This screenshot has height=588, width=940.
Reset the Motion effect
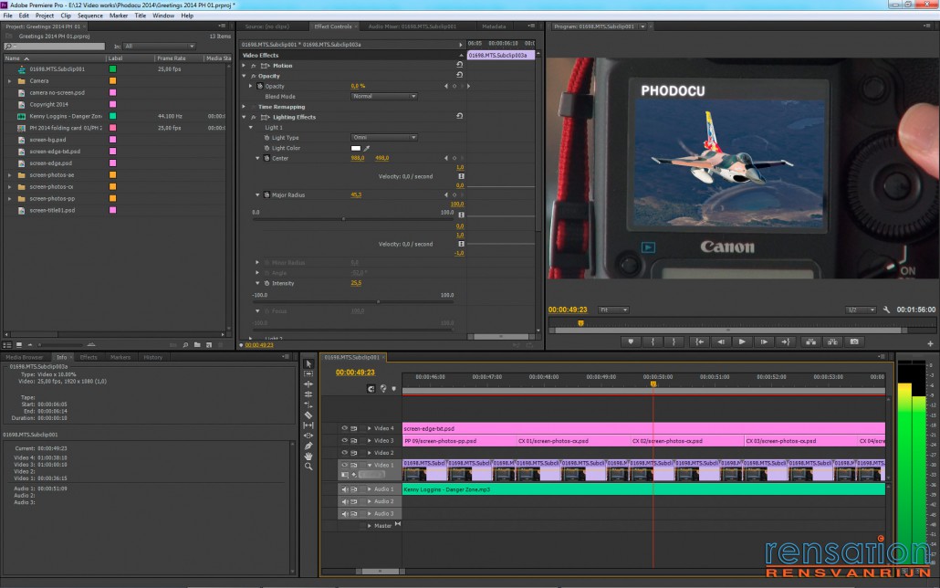[459, 65]
